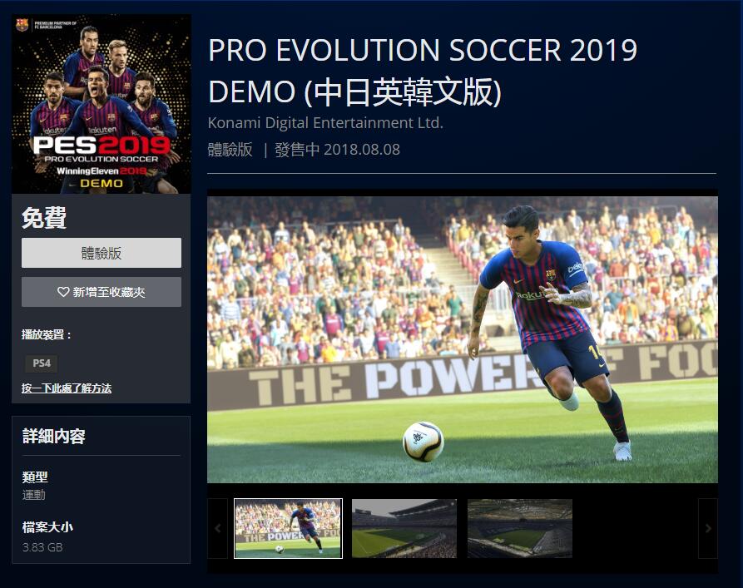This screenshot has width=743, height=588.
Task: Click the 免費 price label
Action: [x=44, y=218]
